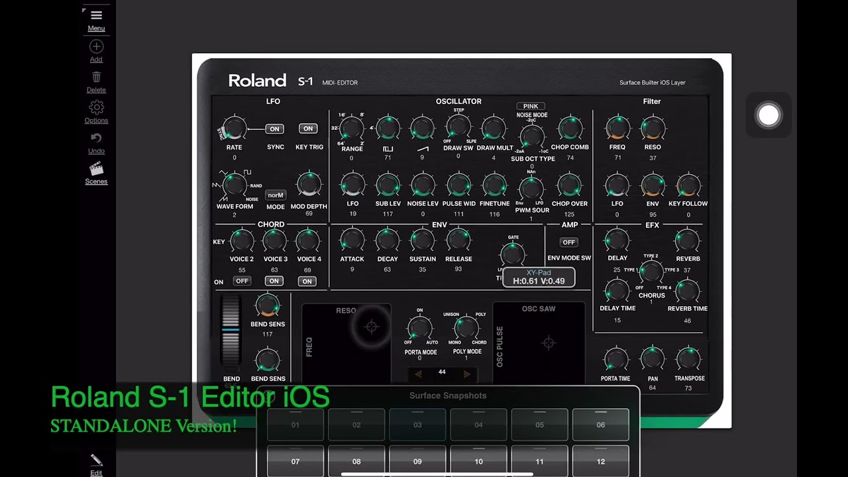The image size is (848, 477).
Task: Click the OSC SAW XY pad crosshair
Action: (x=548, y=343)
